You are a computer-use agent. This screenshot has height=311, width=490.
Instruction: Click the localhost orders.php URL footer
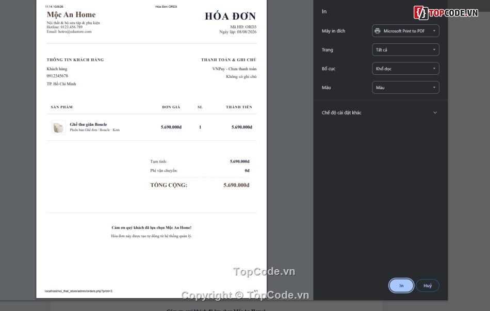78,291
